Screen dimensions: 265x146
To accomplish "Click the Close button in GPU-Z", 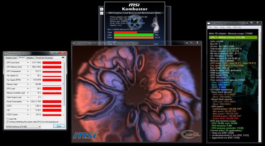I will coord(59,126).
